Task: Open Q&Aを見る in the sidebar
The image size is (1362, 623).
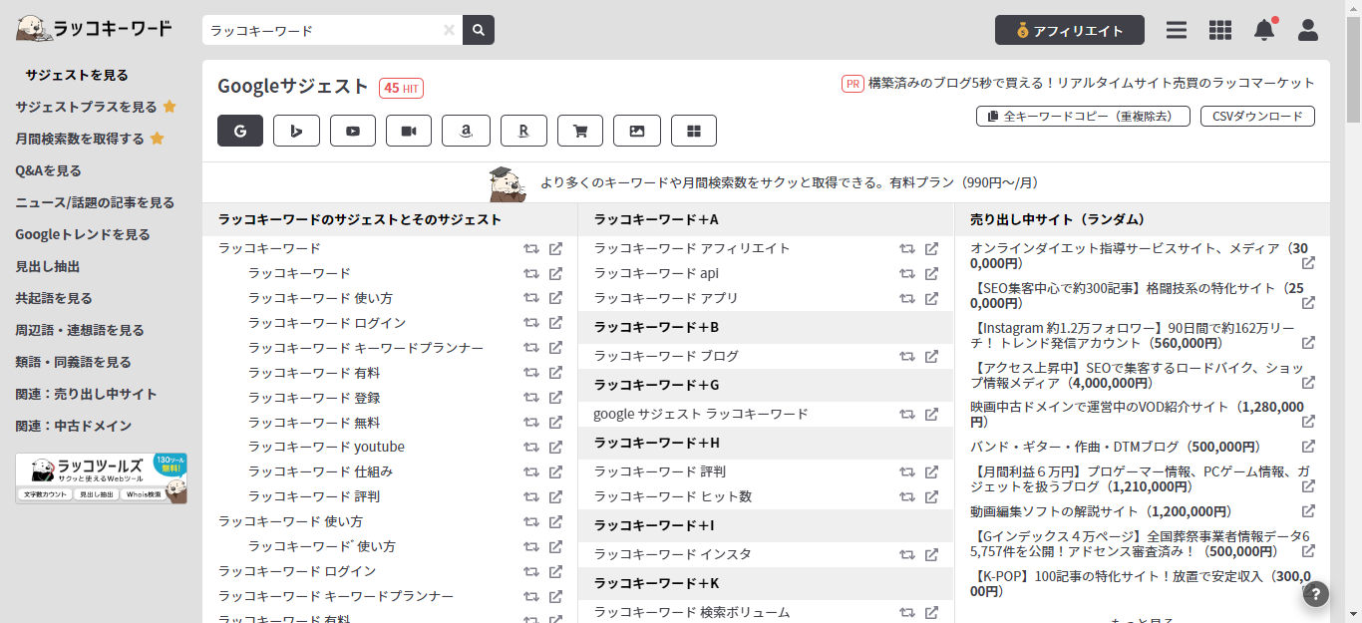Action: click(49, 170)
